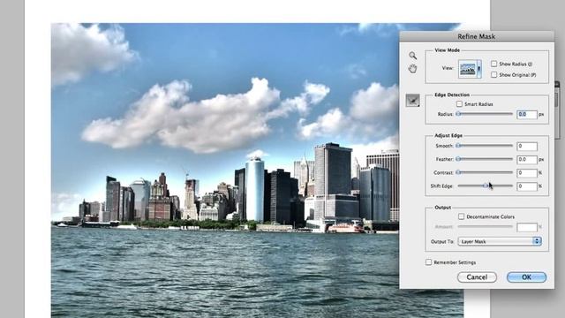Image resolution: width=565 pixels, height=318 pixels.
Task: Click the Feather slider handle
Action: coord(458,159)
